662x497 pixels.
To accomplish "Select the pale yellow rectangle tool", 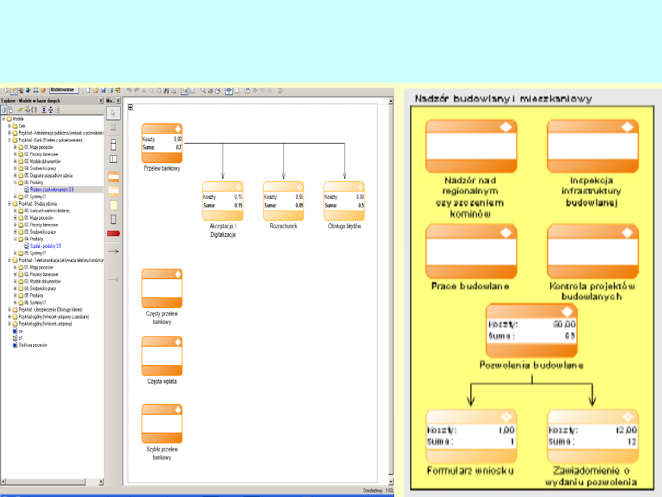I will click(113, 205).
